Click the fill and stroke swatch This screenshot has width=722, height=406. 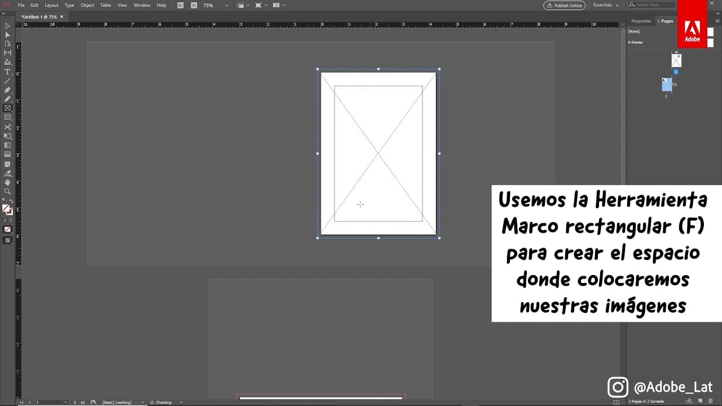(7, 209)
